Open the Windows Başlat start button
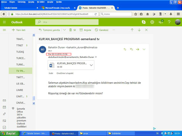The height and width of the screenshot is (136, 182). 9,134
